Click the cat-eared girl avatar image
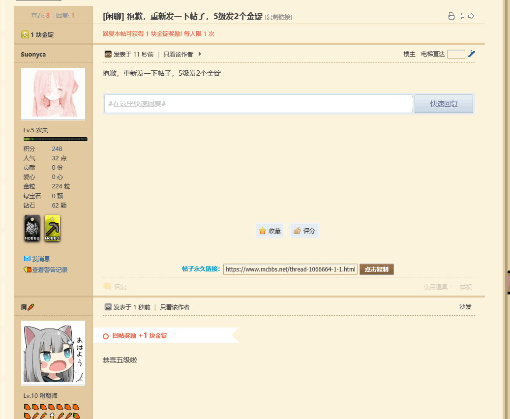The width and height of the screenshot is (510, 419). click(x=53, y=352)
